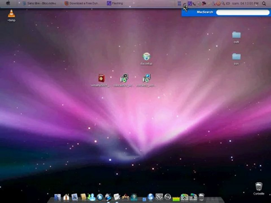
Task: Select the red archive desktop file icon
Action: [101, 78]
